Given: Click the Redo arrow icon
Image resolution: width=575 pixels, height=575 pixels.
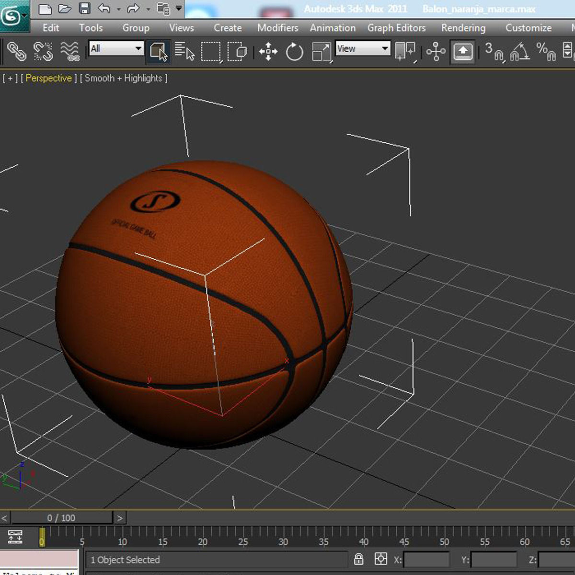Looking at the screenshot, I should (133, 9).
